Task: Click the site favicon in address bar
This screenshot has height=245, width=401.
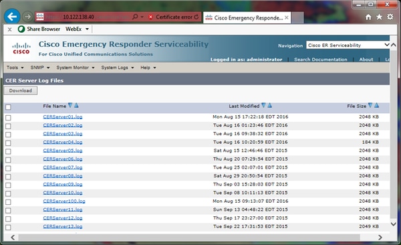Action: tap(40, 17)
